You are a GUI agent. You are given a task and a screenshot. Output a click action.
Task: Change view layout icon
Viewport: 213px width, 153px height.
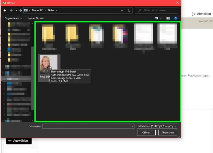pyautogui.click(x=156, y=18)
